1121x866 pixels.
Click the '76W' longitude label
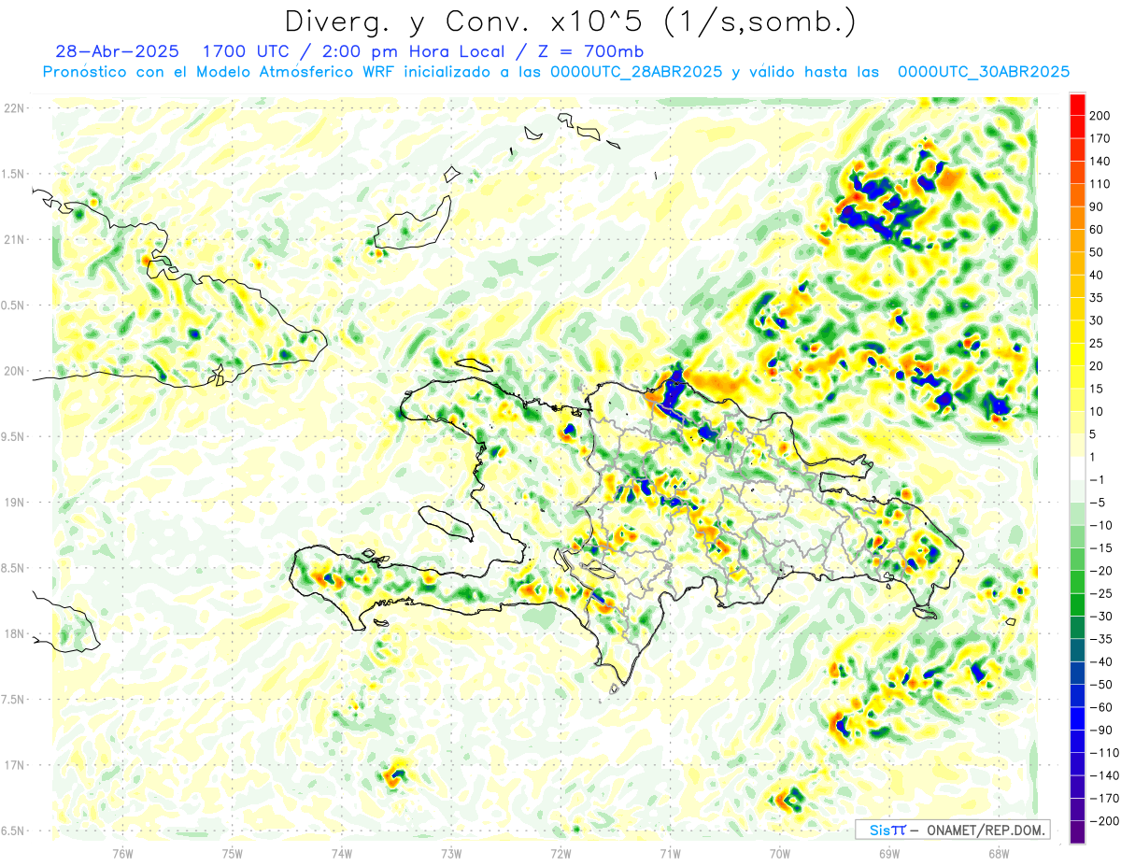coord(122,853)
